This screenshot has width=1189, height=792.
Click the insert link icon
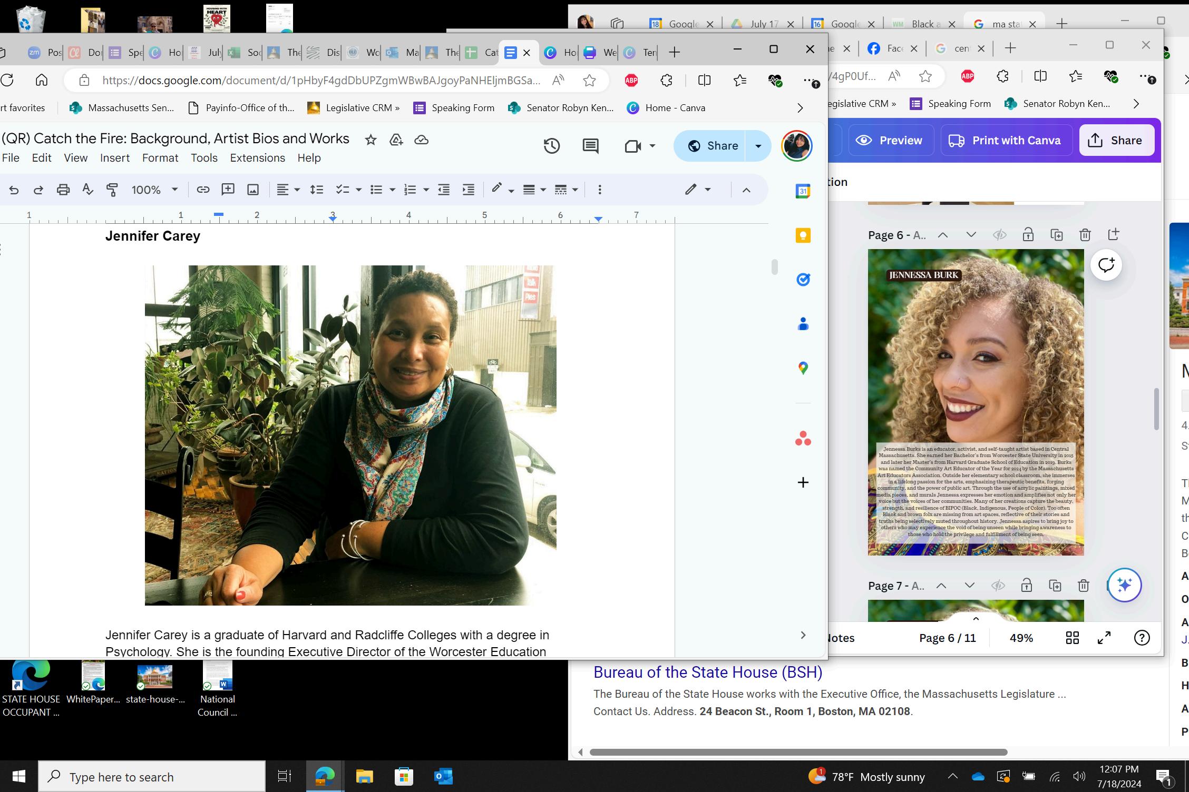point(203,190)
